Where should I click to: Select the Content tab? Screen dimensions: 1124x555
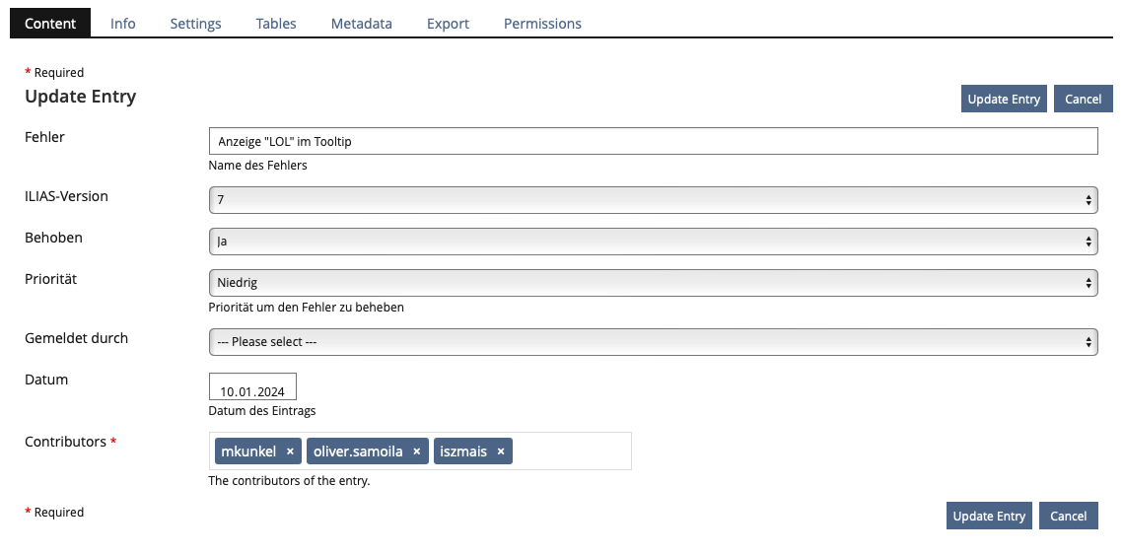(50, 24)
